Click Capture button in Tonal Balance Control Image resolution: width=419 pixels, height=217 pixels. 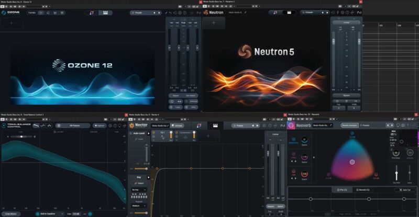(x=100, y=125)
